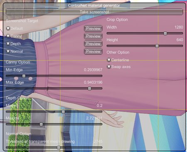This screenshot has height=152, width=187.
Task: Click the Depth Max[m] slider handle
Action: (41, 124)
